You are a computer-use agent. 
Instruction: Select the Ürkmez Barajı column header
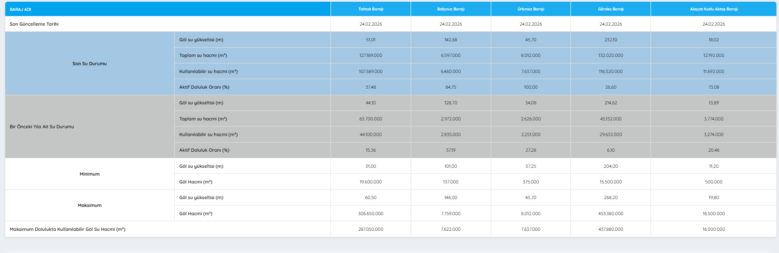pyautogui.click(x=530, y=9)
